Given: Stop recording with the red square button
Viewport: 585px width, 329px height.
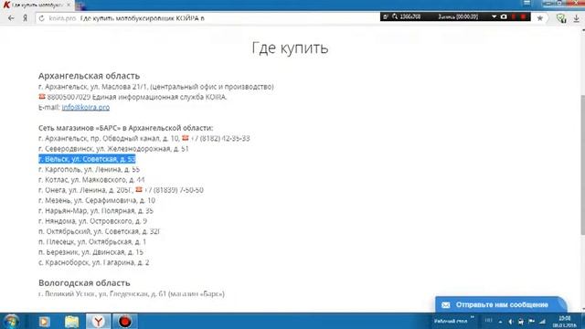Looking at the screenshot, I should pyautogui.click(x=523, y=16).
